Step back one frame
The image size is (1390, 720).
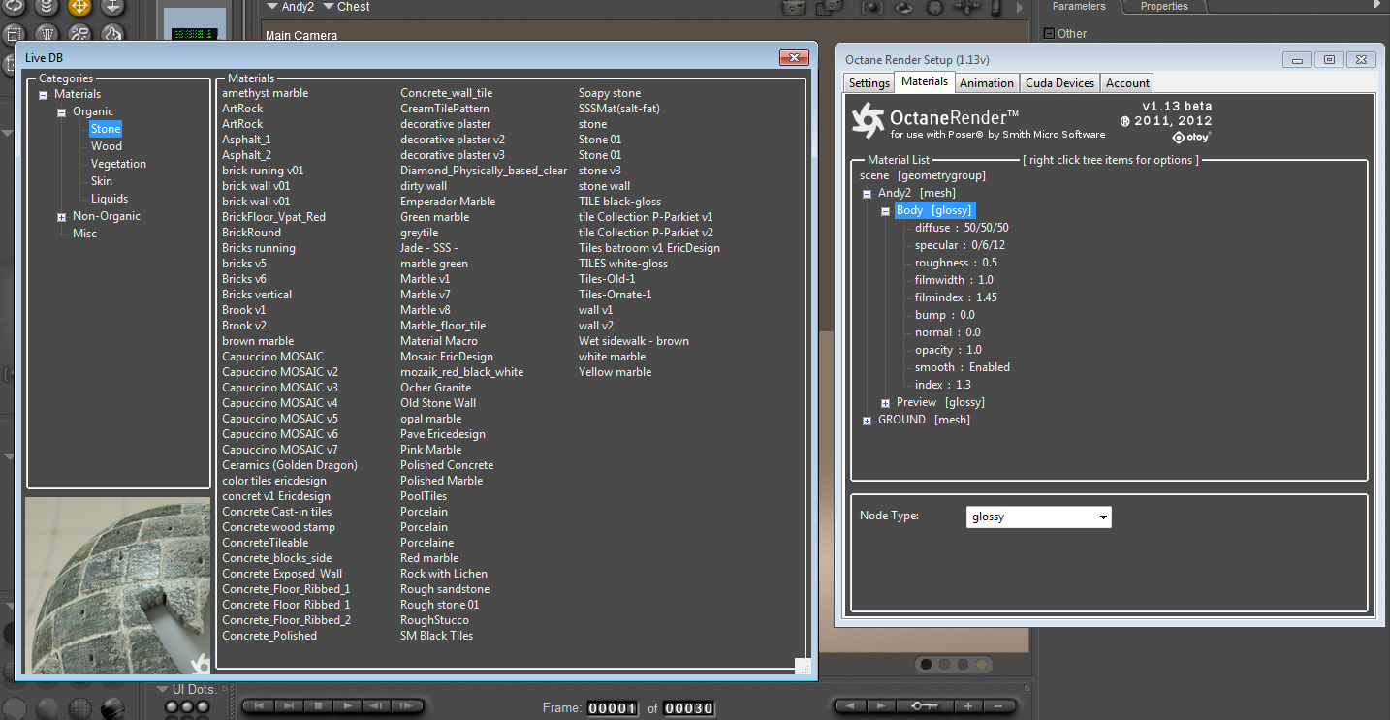[x=376, y=706]
